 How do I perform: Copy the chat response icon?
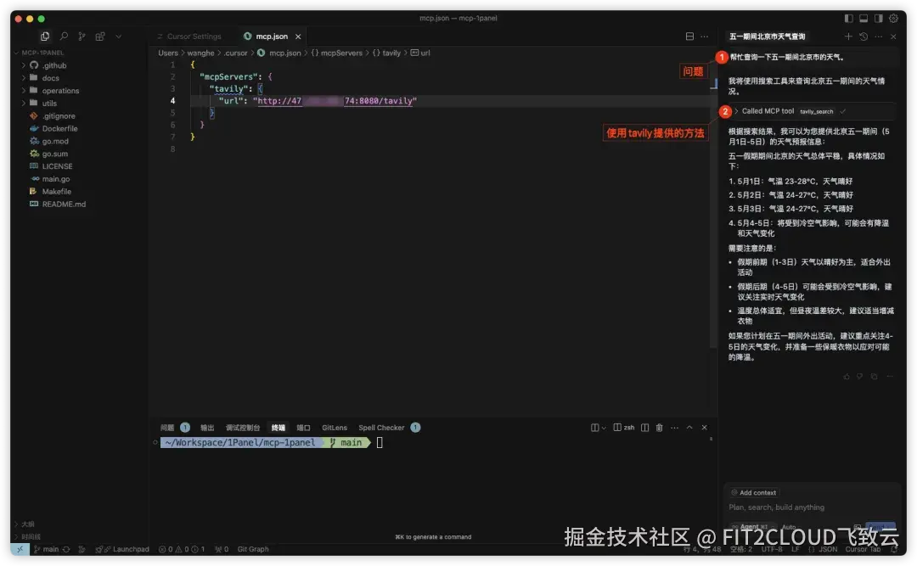(x=875, y=377)
